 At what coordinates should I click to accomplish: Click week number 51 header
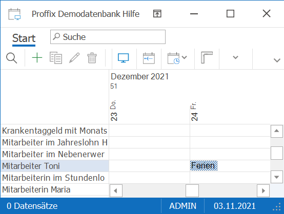pos(114,86)
